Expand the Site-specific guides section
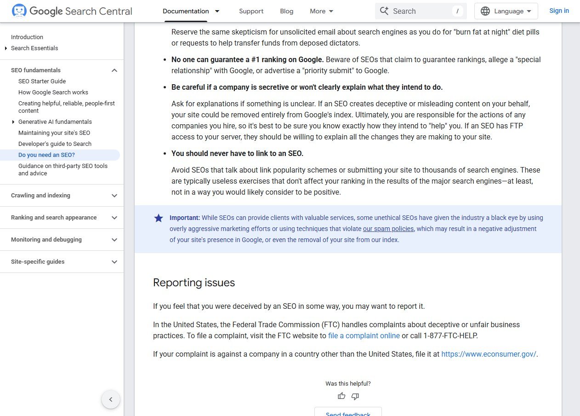The image size is (580, 416). [114, 261]
